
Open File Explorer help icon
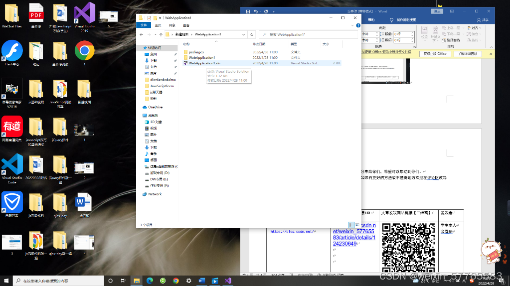click(358, 25)
